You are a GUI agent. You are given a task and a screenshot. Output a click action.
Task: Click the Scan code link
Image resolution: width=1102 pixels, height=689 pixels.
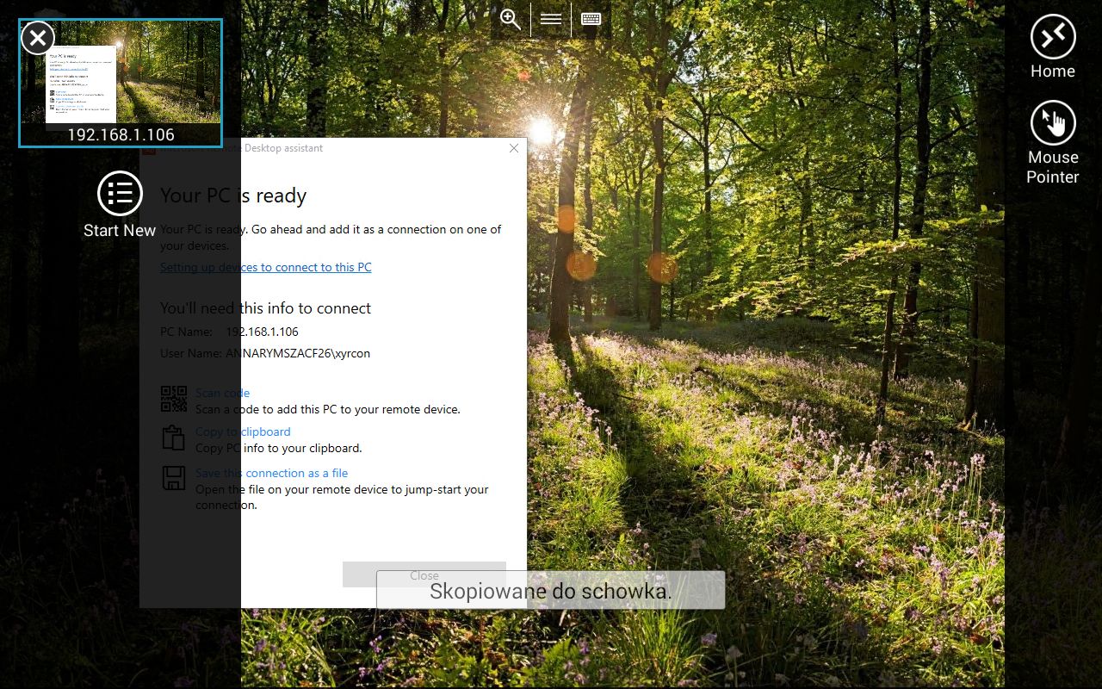click(x=222, y=393)
